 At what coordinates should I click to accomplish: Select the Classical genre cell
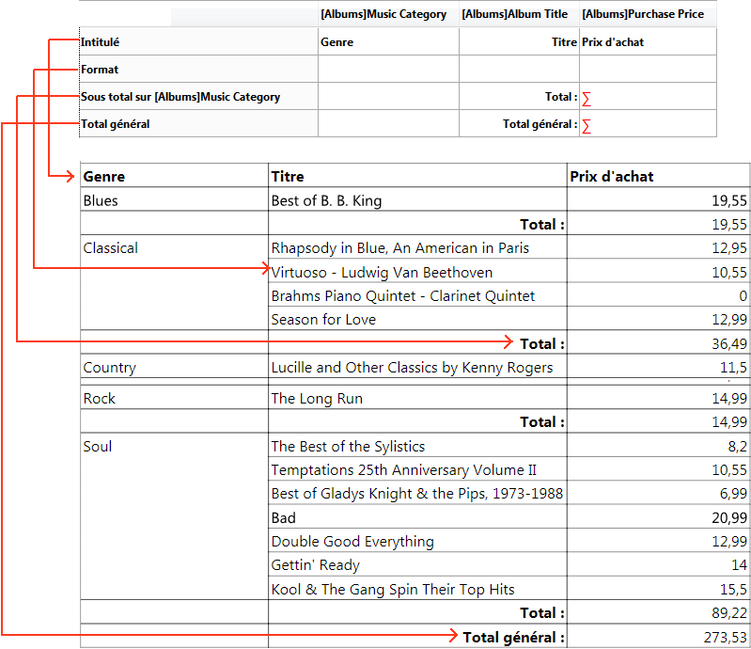pyautogui.click(x=111, y=248)
